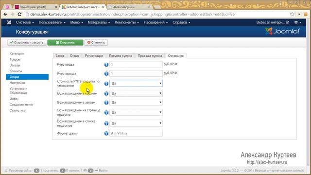Viewport: 311px width, 175px height.
Task: Switch to the Покупка купона tab
Action: pos(121,56)
